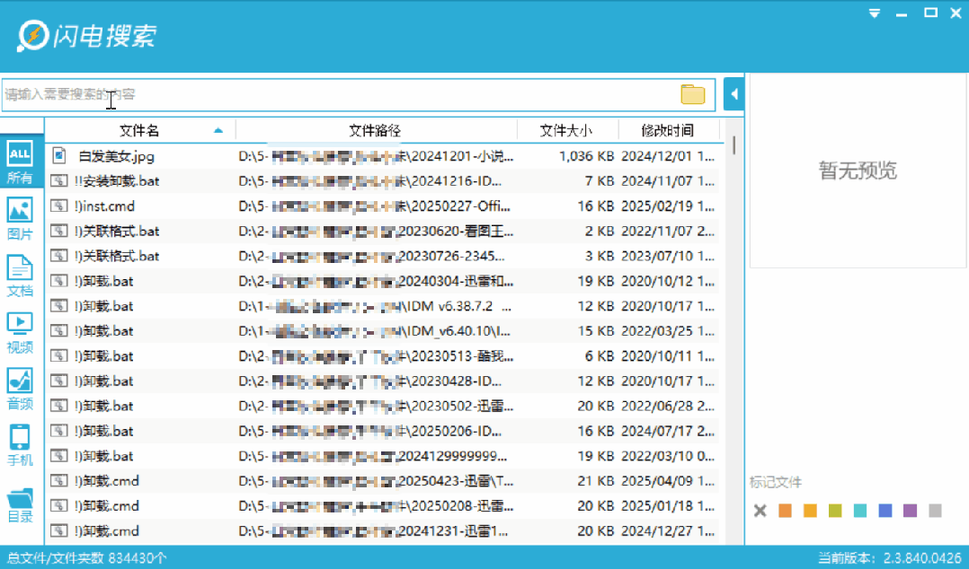
Task: Mark file with blue color swatch
Action: click(885, 511)
